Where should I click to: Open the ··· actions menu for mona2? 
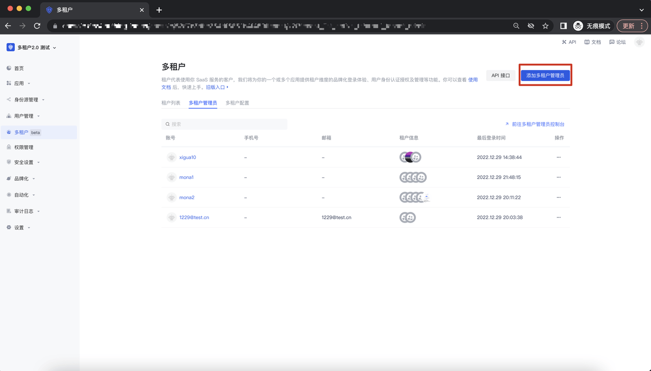click(558, 198)
